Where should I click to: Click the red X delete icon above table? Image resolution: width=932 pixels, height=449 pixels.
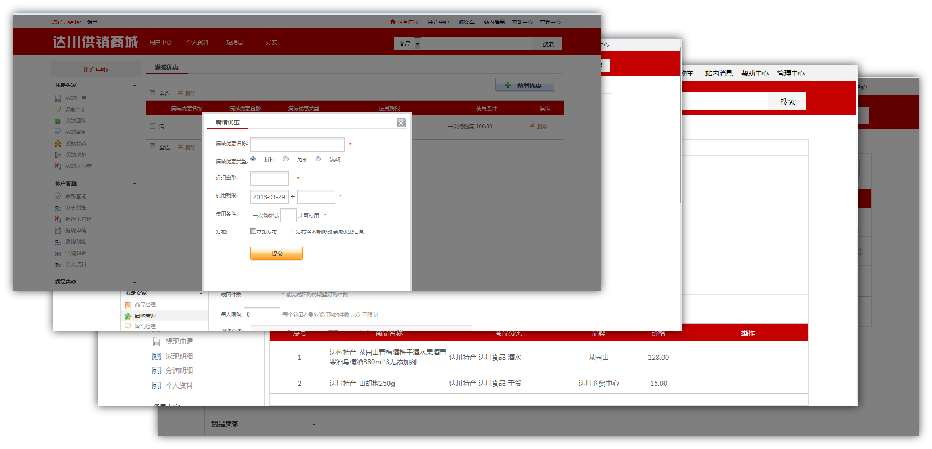click(x=181, y=93)
